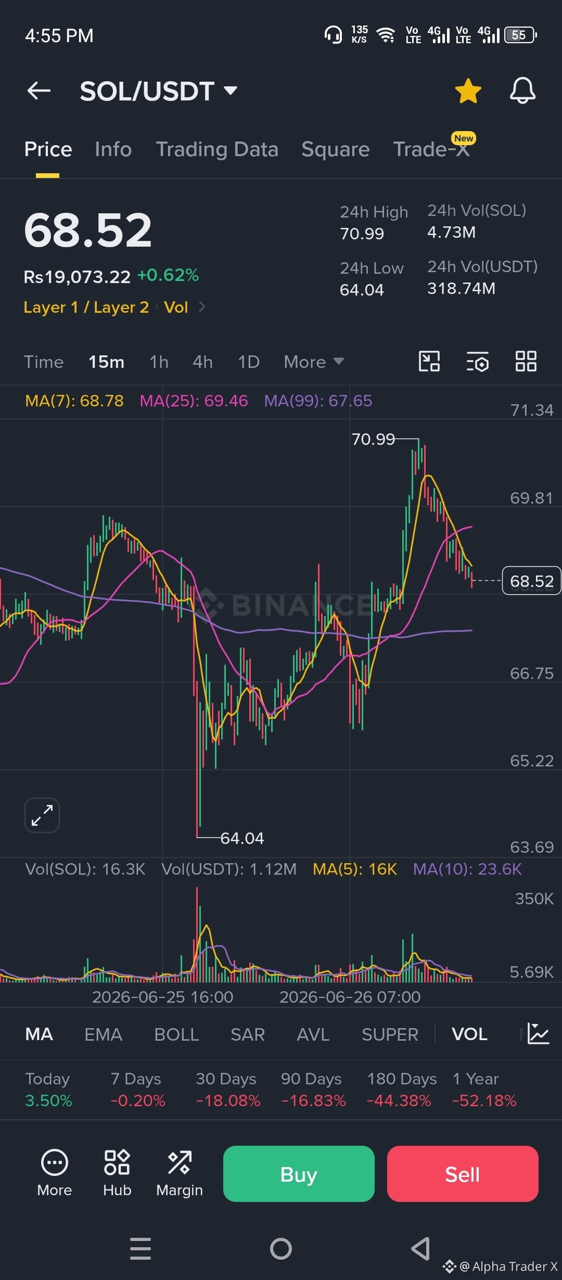Open the chart layout grid icon

click(x=526, y=361)
